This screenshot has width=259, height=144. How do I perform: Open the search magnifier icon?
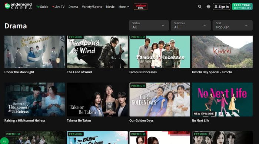pyautogui.click(x=200, y=7)
